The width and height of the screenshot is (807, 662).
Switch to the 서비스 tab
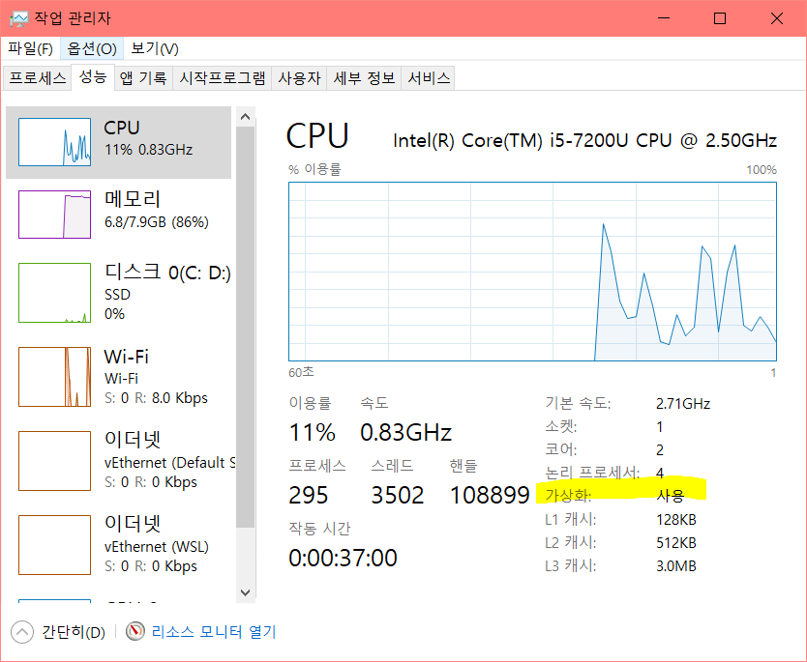[429, 78]
